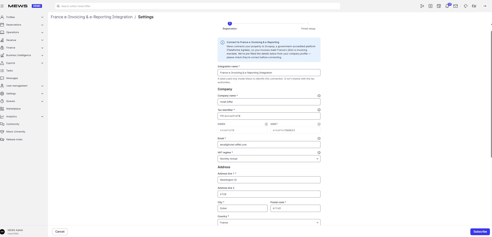Viewport: 492px width, 237px height.
Task: Click the MEWS logo
Action: click(18, 6)
